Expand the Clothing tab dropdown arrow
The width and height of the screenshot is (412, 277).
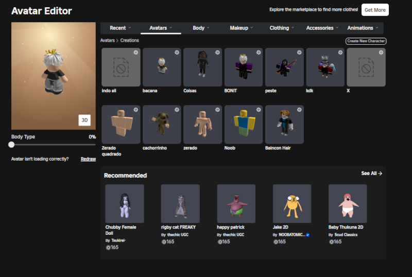point(293,28)
